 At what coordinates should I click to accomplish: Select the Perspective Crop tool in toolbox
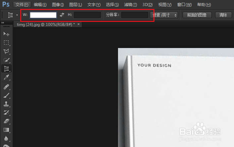(x=6, y=69)
